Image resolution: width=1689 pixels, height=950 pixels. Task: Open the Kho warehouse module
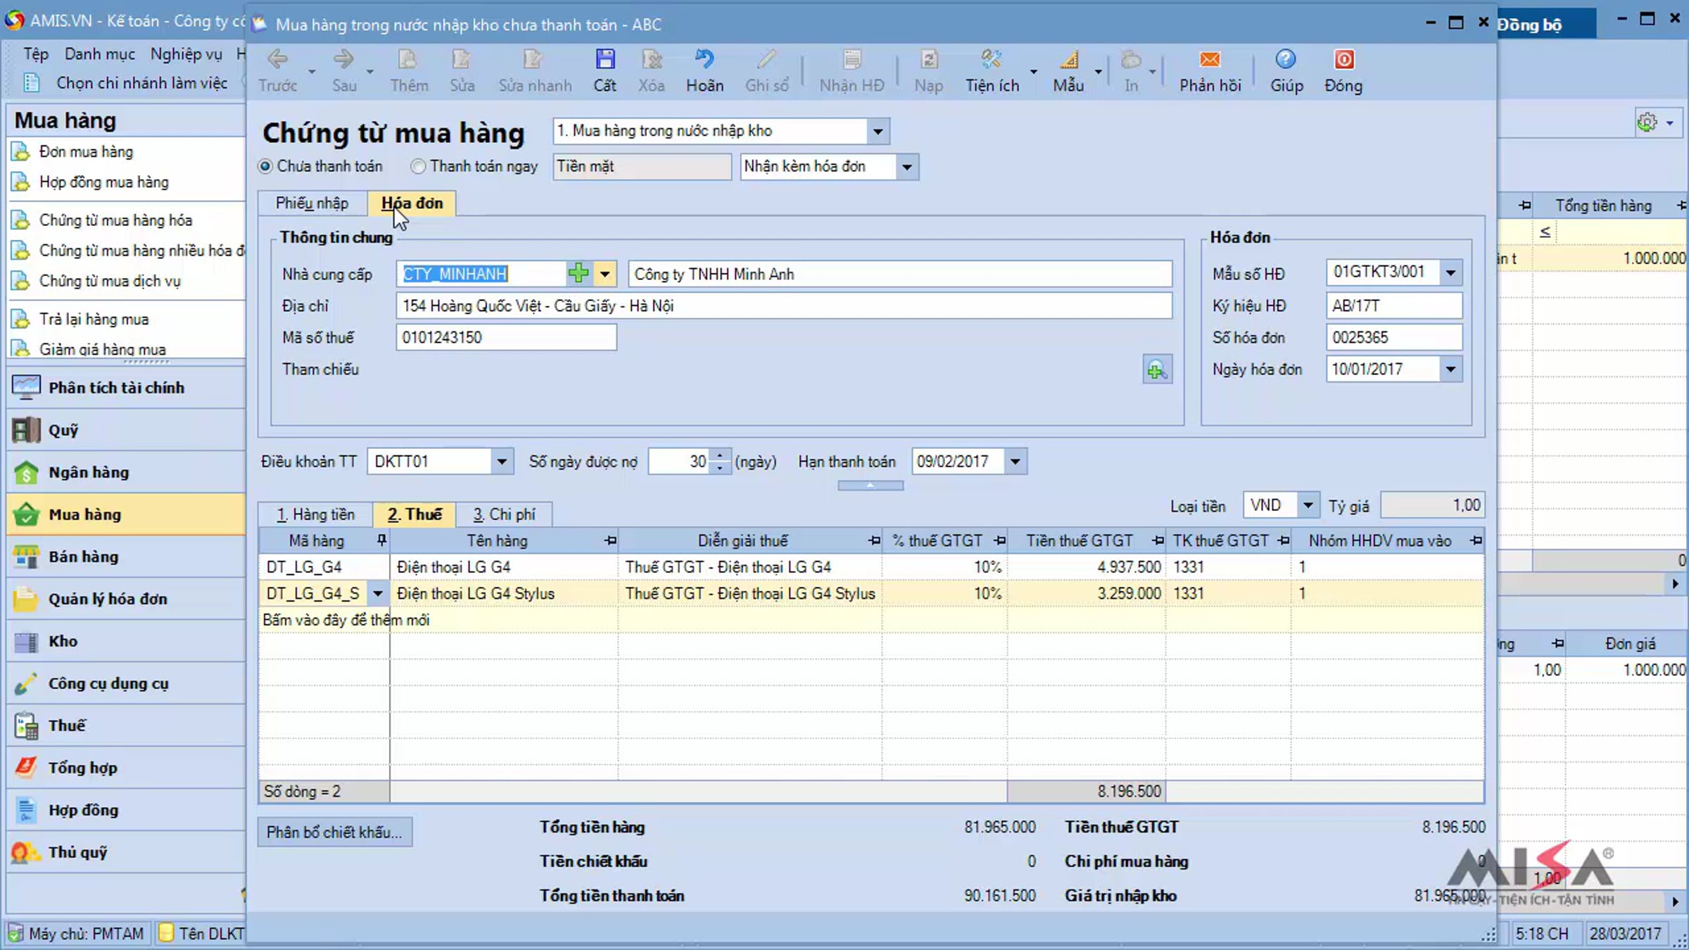click(126, 641)
